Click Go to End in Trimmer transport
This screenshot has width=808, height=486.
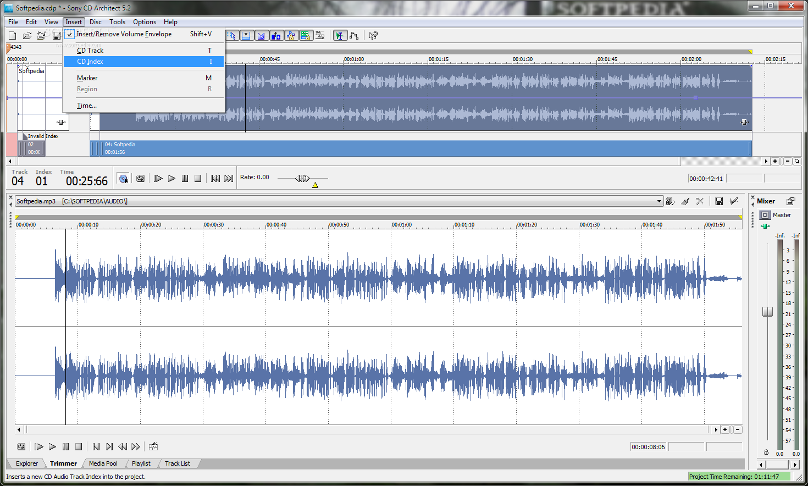[109, 447]
